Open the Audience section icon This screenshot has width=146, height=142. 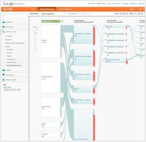4,22
